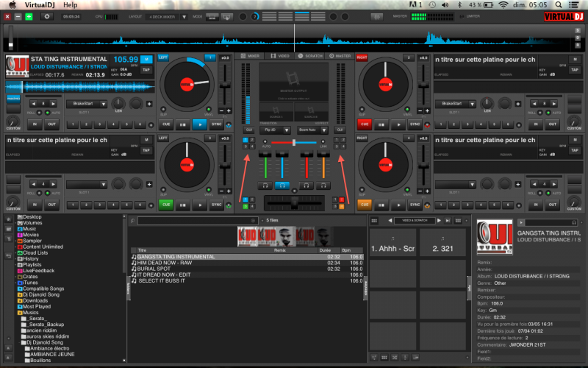Click the volume icon in the macOS menu bar
The width and height of the screenshot is (588, 368).
[x=445, y=5]
